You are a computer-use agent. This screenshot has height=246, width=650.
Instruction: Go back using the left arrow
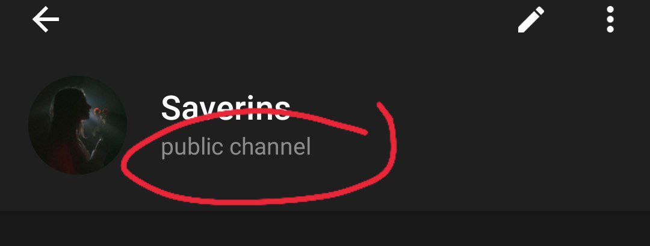coord(46,19)
